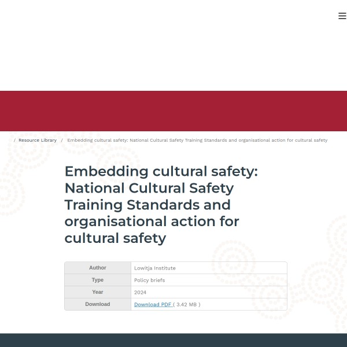Click the 3.42 MB file size text
The width and height of the screenshot is (347, 347).
pos(188,304)
